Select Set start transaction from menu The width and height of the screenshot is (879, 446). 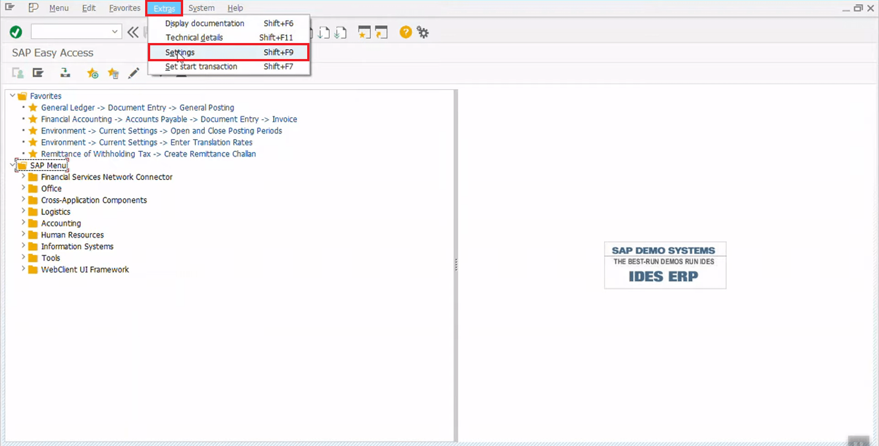click(201, 66)
